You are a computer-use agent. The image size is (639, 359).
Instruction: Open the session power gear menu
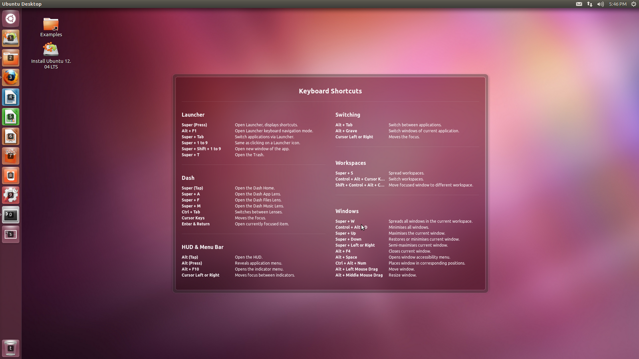tap(633, 4)
